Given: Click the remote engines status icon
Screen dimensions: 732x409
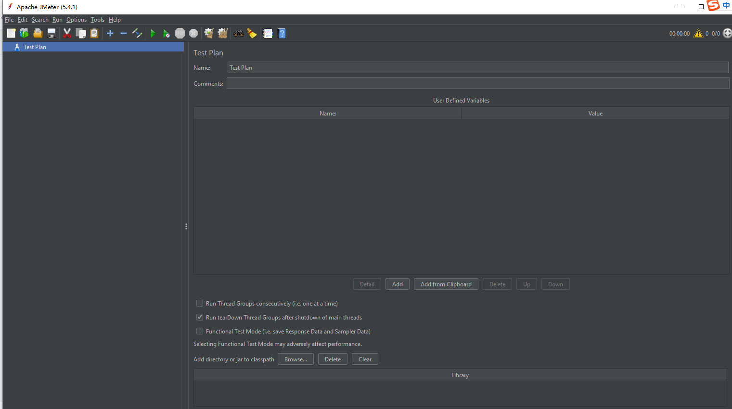Looking at the screenshot, I should (x=727, y=33).
